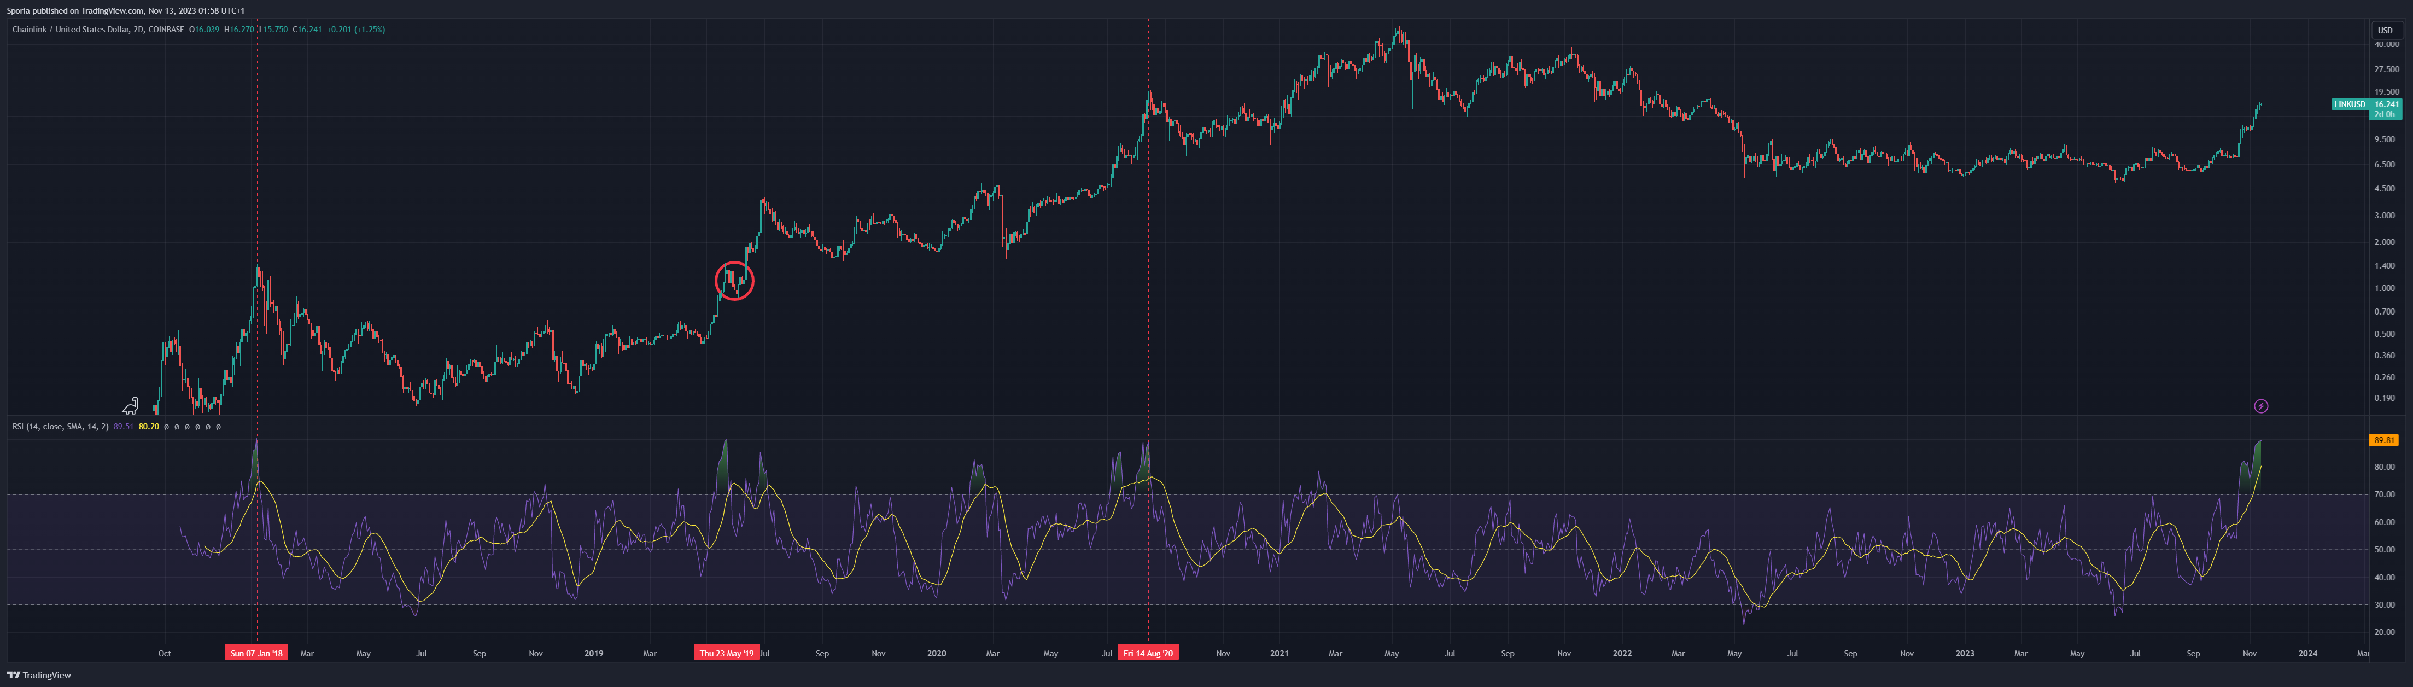Viewport: 2413px width, 687px height.
Task: Click the yellow 80.20 RSI average value
Action: coord(149,427)
